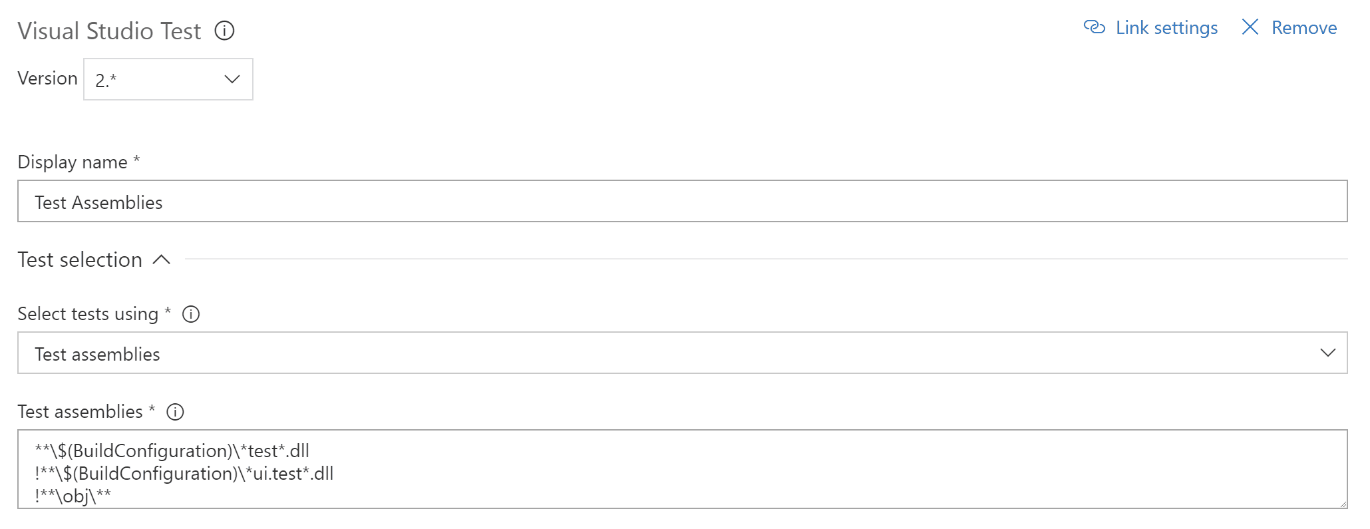This screenshot has width=1370, height=529.
Task: Click the chevron arrow in Version selector
Action: pyautogui.click(x=232, y=79)
